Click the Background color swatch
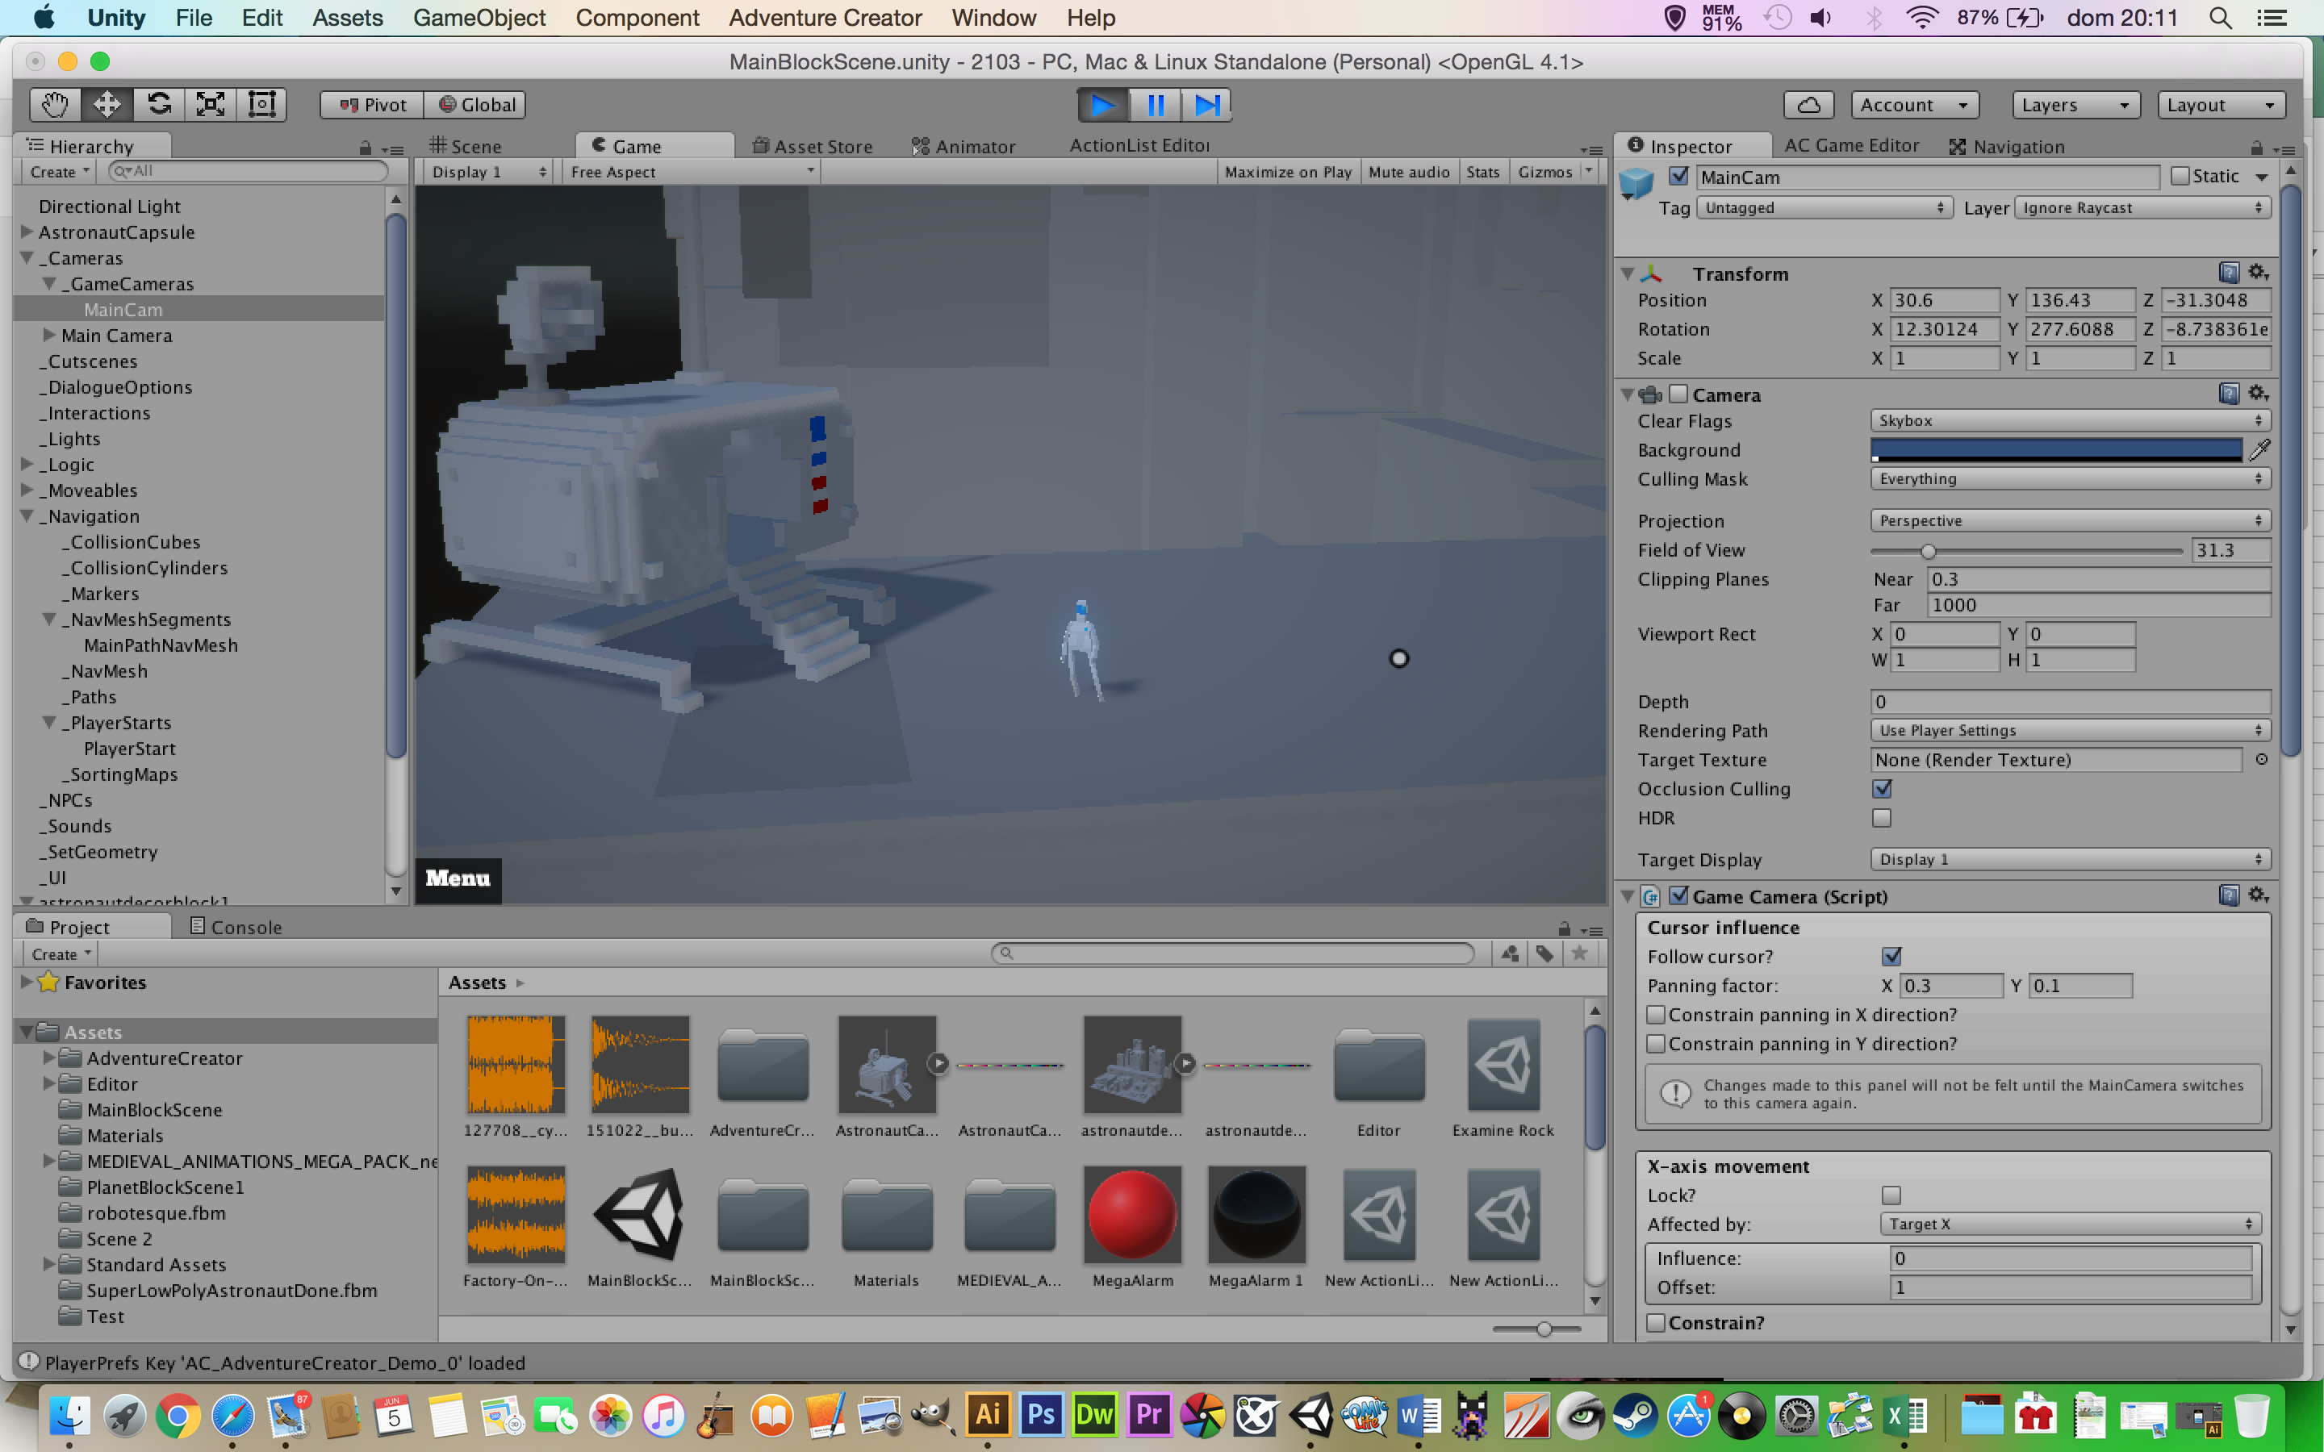Screen dimensions: 2324x1452 click(2055, 449)
